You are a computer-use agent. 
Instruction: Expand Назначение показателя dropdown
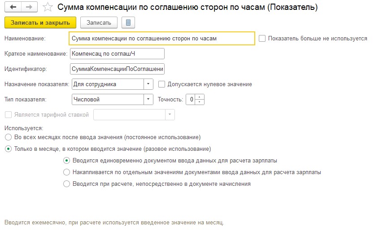click(148, 84)
